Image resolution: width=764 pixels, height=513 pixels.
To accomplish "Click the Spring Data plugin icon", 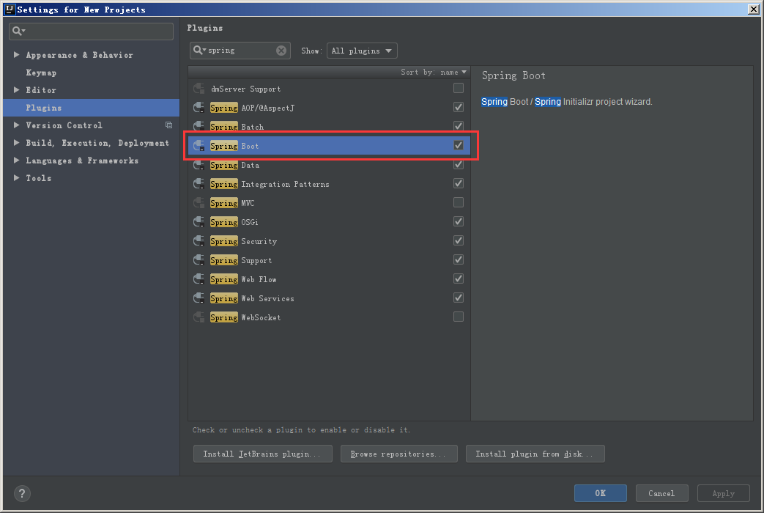I will click(199, 165).
